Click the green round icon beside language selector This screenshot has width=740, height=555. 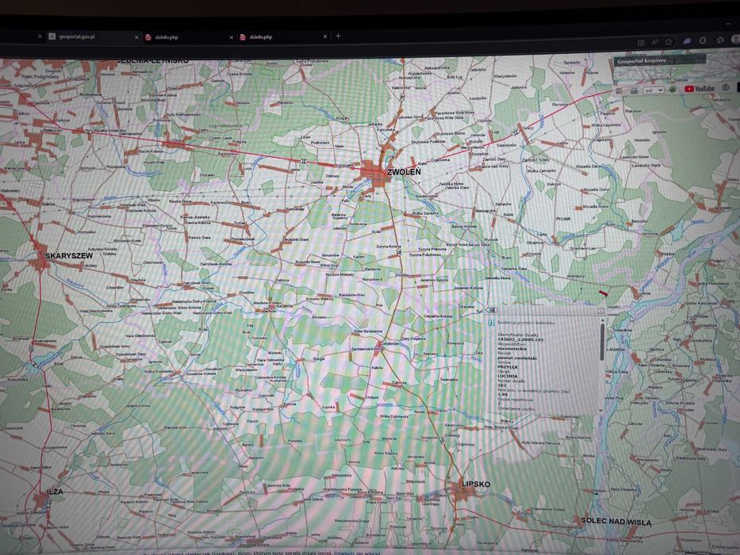(673, 89)
